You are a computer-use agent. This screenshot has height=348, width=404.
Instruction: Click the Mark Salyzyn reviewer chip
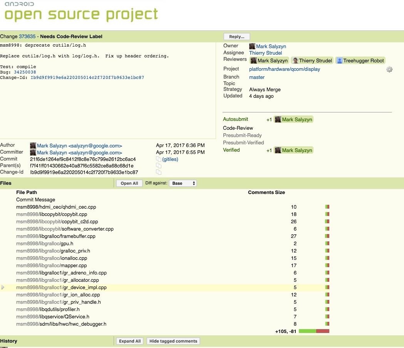[x=269, y=60]
